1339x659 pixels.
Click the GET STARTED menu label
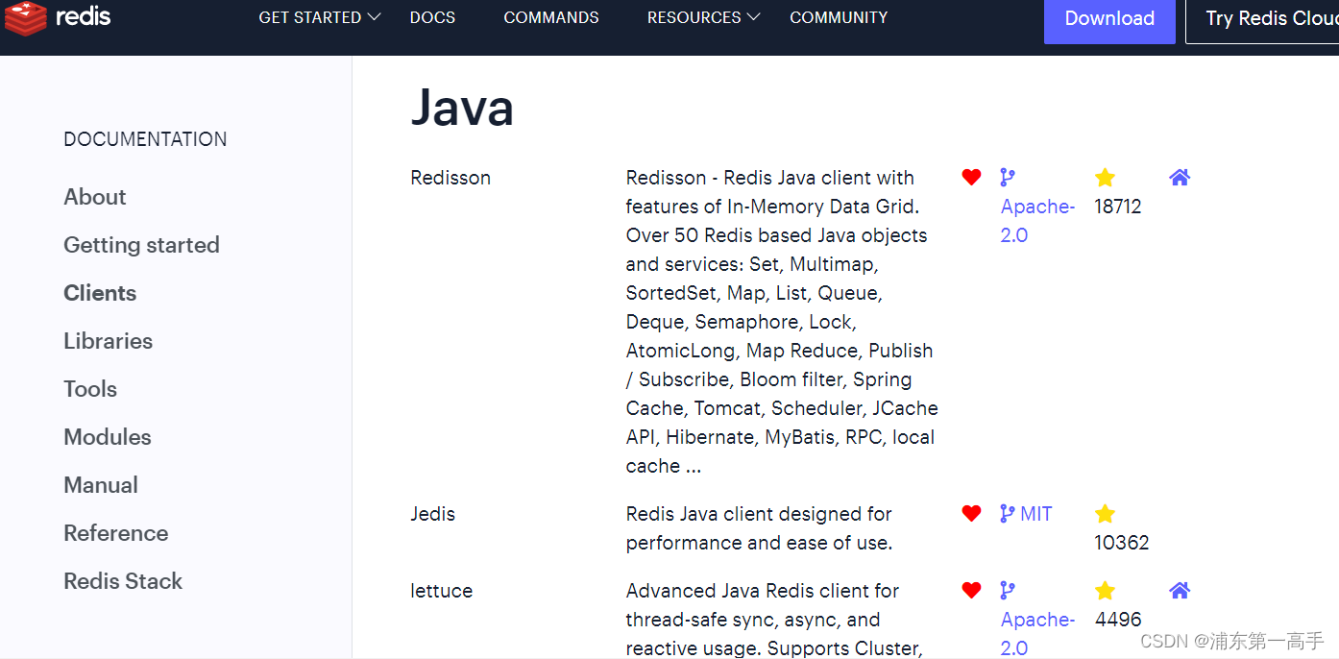pyautogui.click(x=310, y=17)
